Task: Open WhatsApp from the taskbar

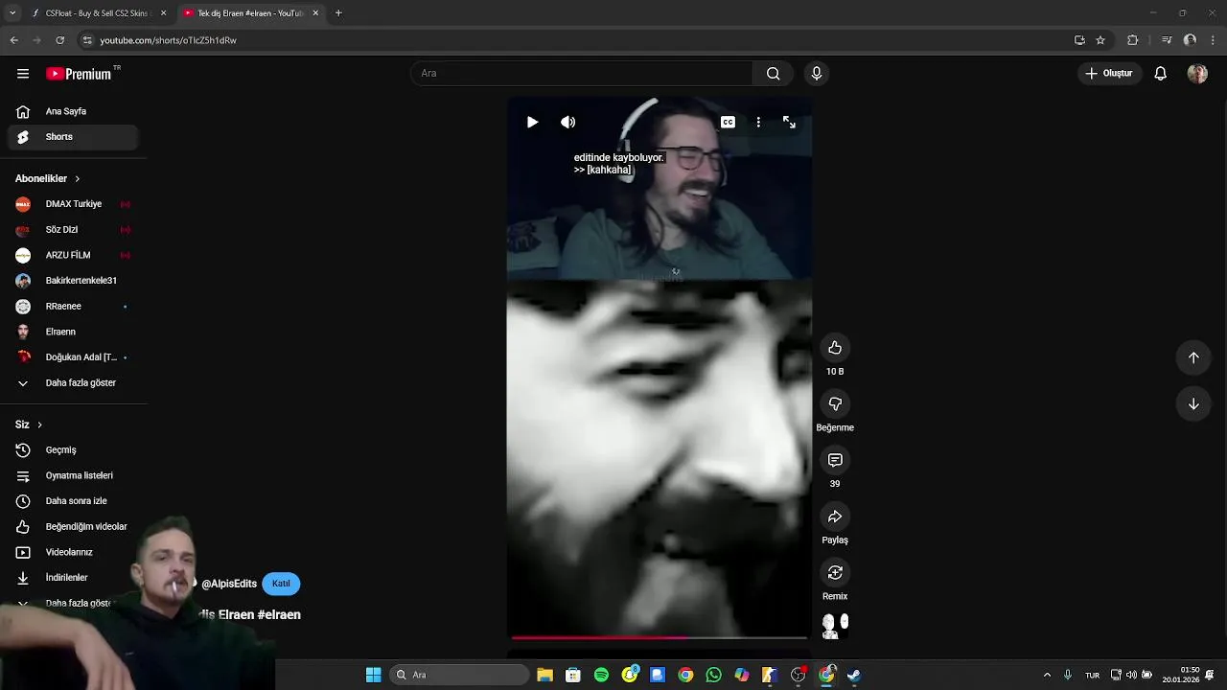Action: pyautogui.click(x=713, y=675)
